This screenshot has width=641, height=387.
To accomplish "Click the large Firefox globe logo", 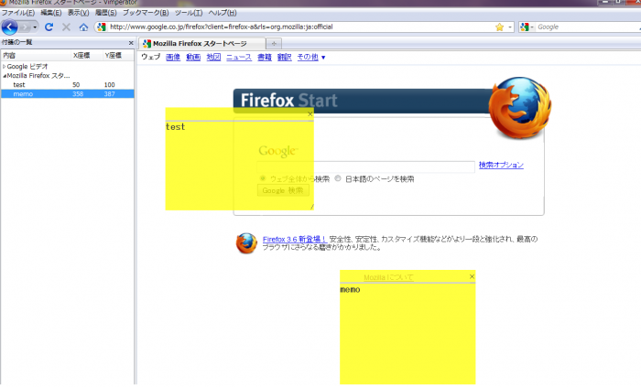I will [x=519, y=108].
